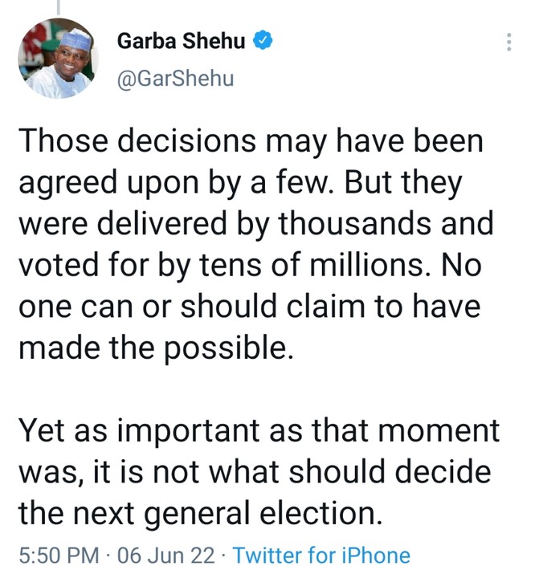
Task: Click the display name Garba Shehu
Action: (182, 42)
